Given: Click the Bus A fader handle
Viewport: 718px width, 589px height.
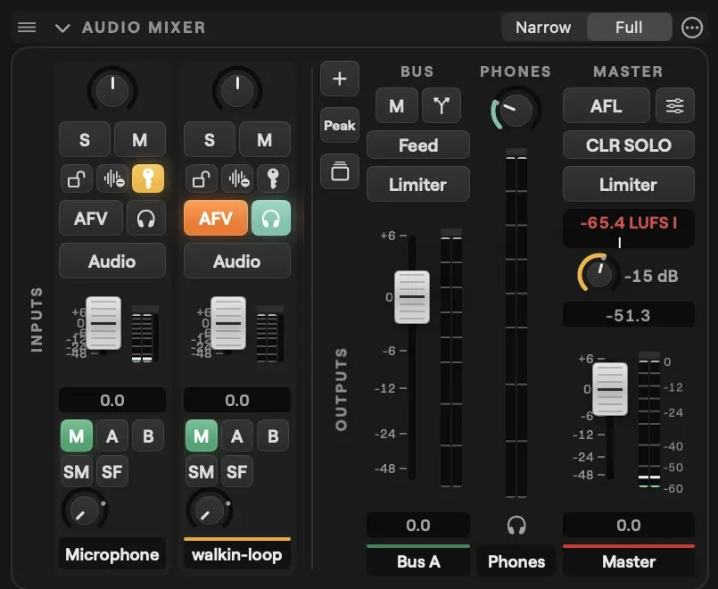Looking at the screenshot, I should (x=412, y=297).
